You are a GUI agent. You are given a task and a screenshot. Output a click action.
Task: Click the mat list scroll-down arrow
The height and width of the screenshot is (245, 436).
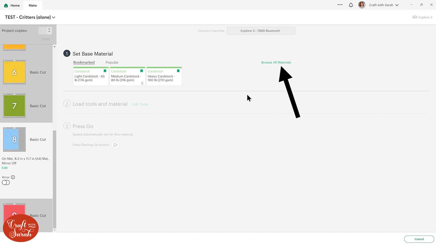point(54,230)
